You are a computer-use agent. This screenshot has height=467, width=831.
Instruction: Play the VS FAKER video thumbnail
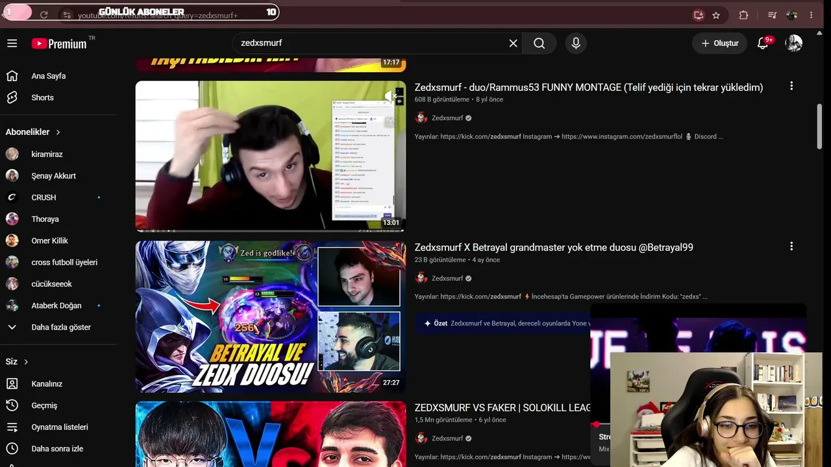(271, 434)
